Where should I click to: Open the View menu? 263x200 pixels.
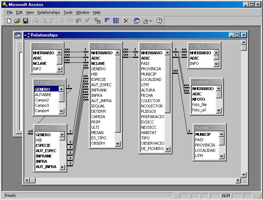point(30,12)
